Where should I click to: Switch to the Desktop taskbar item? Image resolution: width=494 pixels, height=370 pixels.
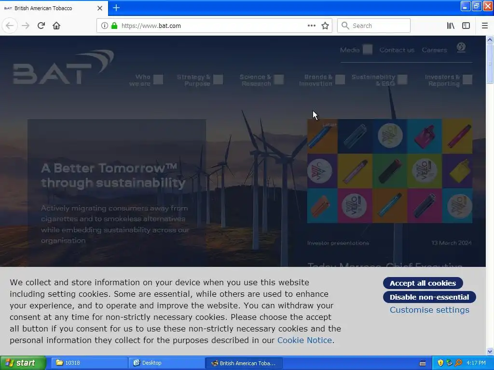click(166, 363)
